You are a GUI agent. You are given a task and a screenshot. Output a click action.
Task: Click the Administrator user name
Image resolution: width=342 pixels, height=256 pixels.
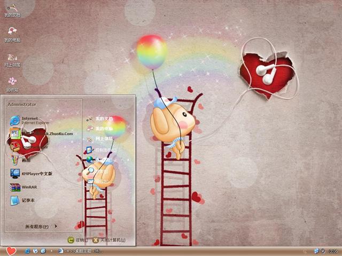click(22, 105)
